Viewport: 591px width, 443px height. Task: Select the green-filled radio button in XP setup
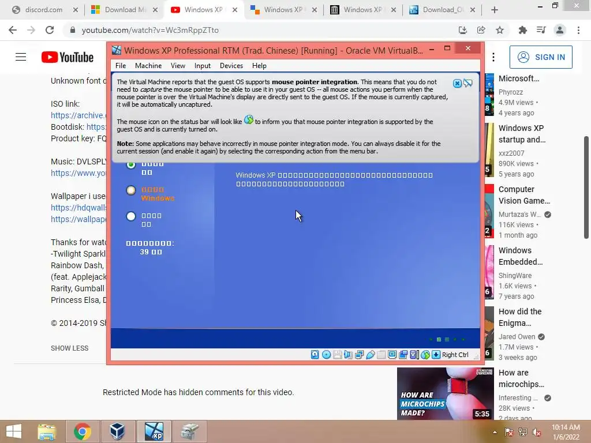pos(131,164)
